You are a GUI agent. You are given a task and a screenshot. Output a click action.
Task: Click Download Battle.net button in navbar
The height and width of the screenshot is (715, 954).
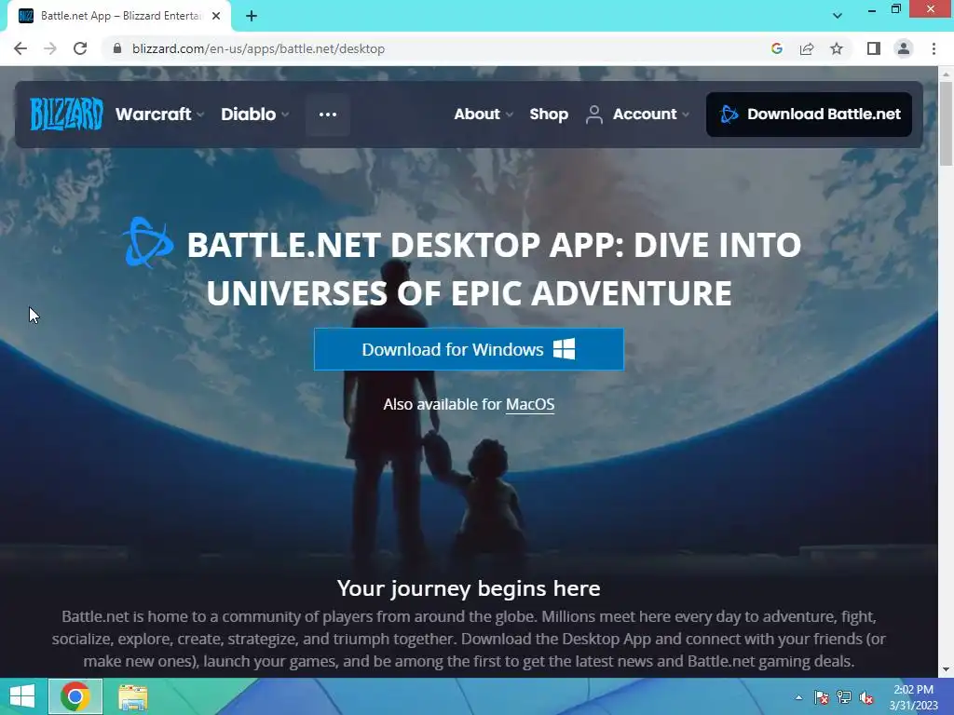tap(809, 115)
